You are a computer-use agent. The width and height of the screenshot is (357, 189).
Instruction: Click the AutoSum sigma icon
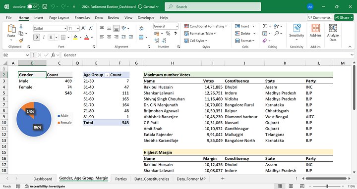(265, 26)
